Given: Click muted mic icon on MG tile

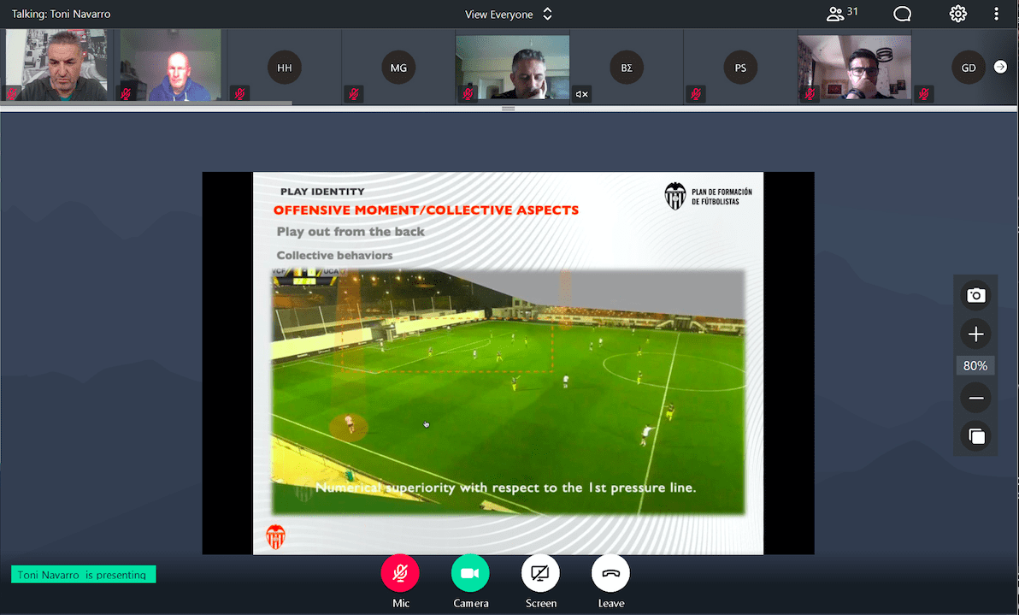Looking at the screenshot, I should tap(354, 94).
